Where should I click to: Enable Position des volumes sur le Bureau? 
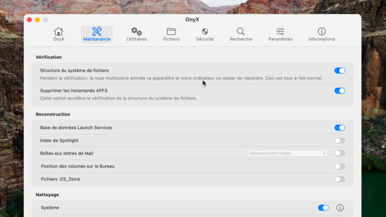coord(340,166)
